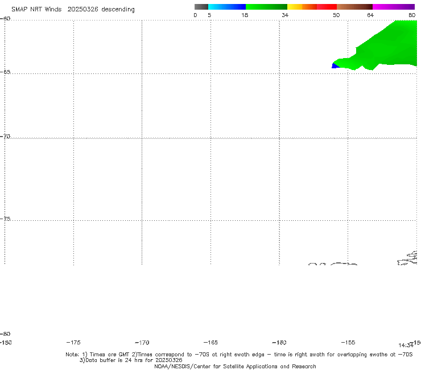
Task: Click the color bar label 50
Action: (x=336, y=15)
